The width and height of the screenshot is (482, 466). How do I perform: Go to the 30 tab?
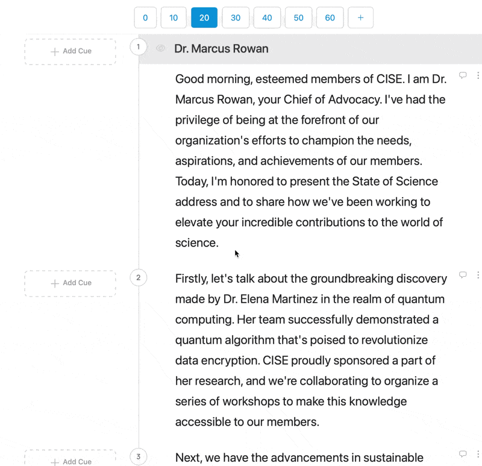pyautogui.click(x=236, y=17)
